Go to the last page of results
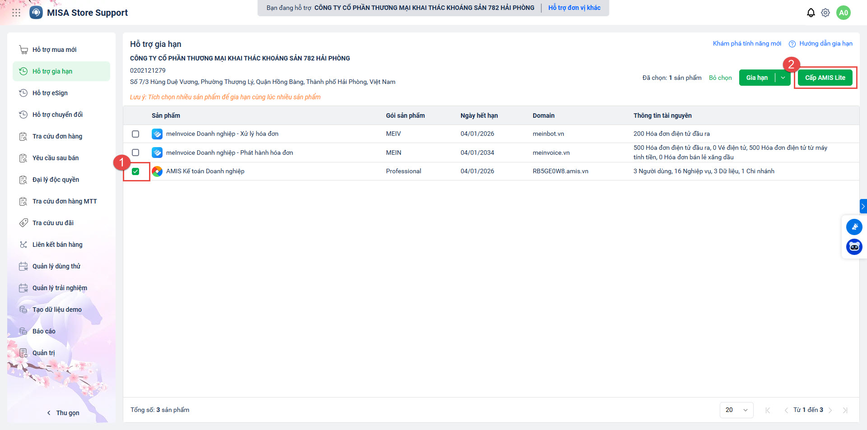Image resolution: width=867 pixels, height=430 pixels. tap(845, 410)
